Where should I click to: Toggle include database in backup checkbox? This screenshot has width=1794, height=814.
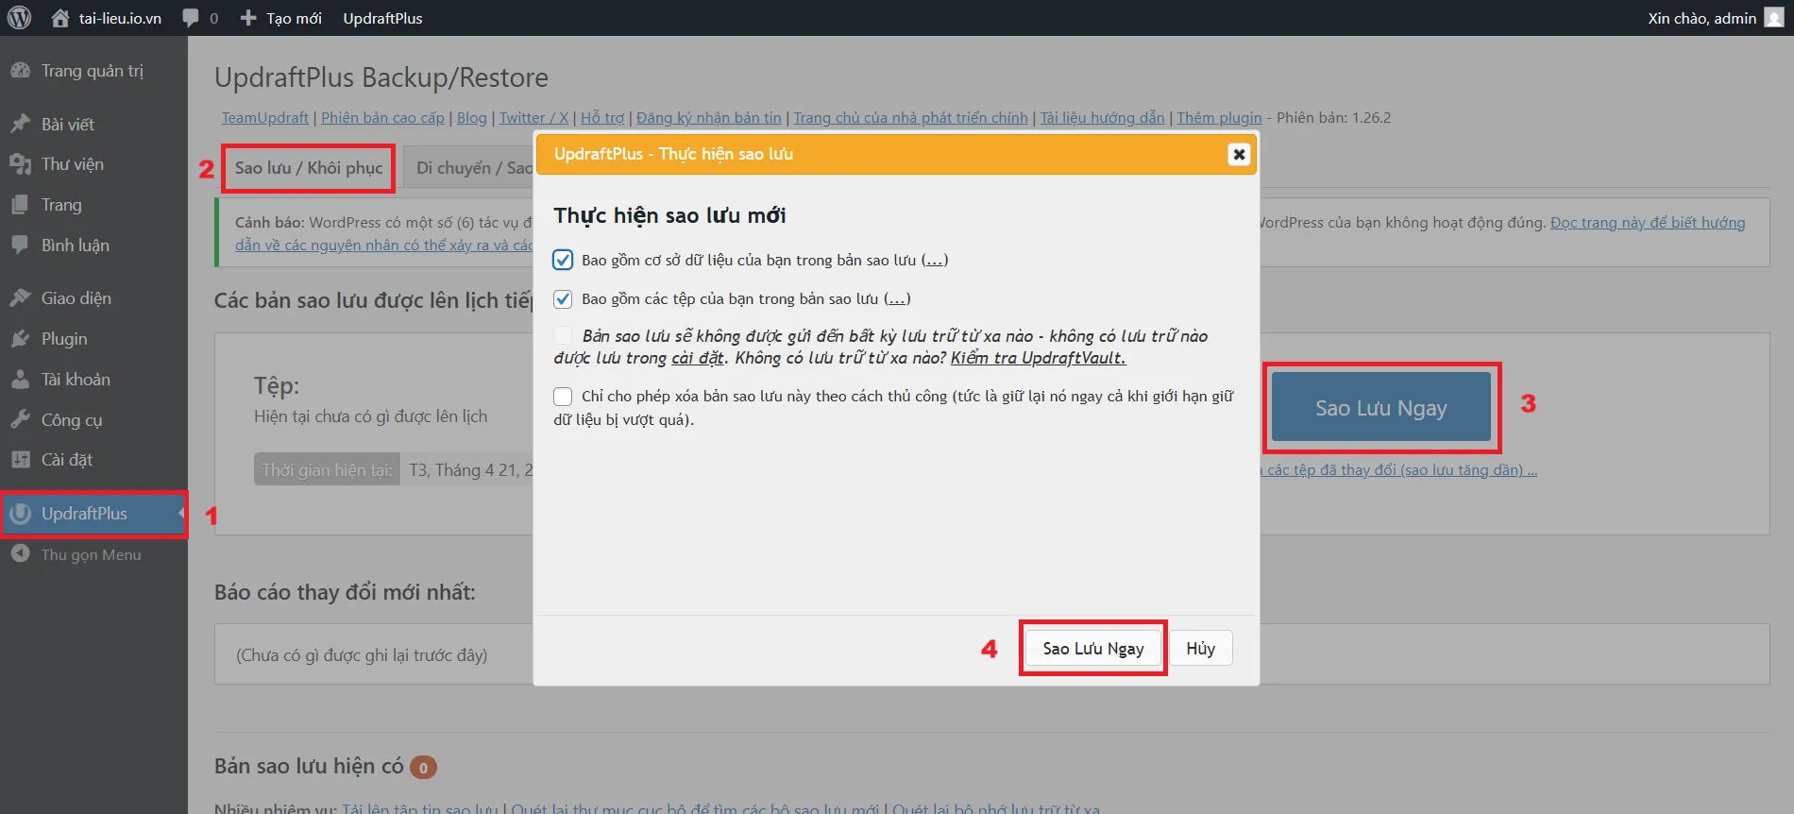point(563,260)
